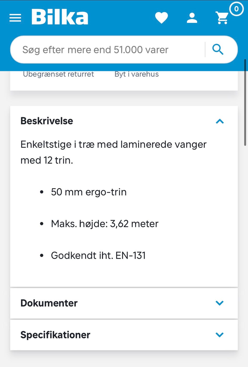Focus the 'Søg efter mere end 51.000 varer' field
248x367 pixels.
click(x=109, y=50)
